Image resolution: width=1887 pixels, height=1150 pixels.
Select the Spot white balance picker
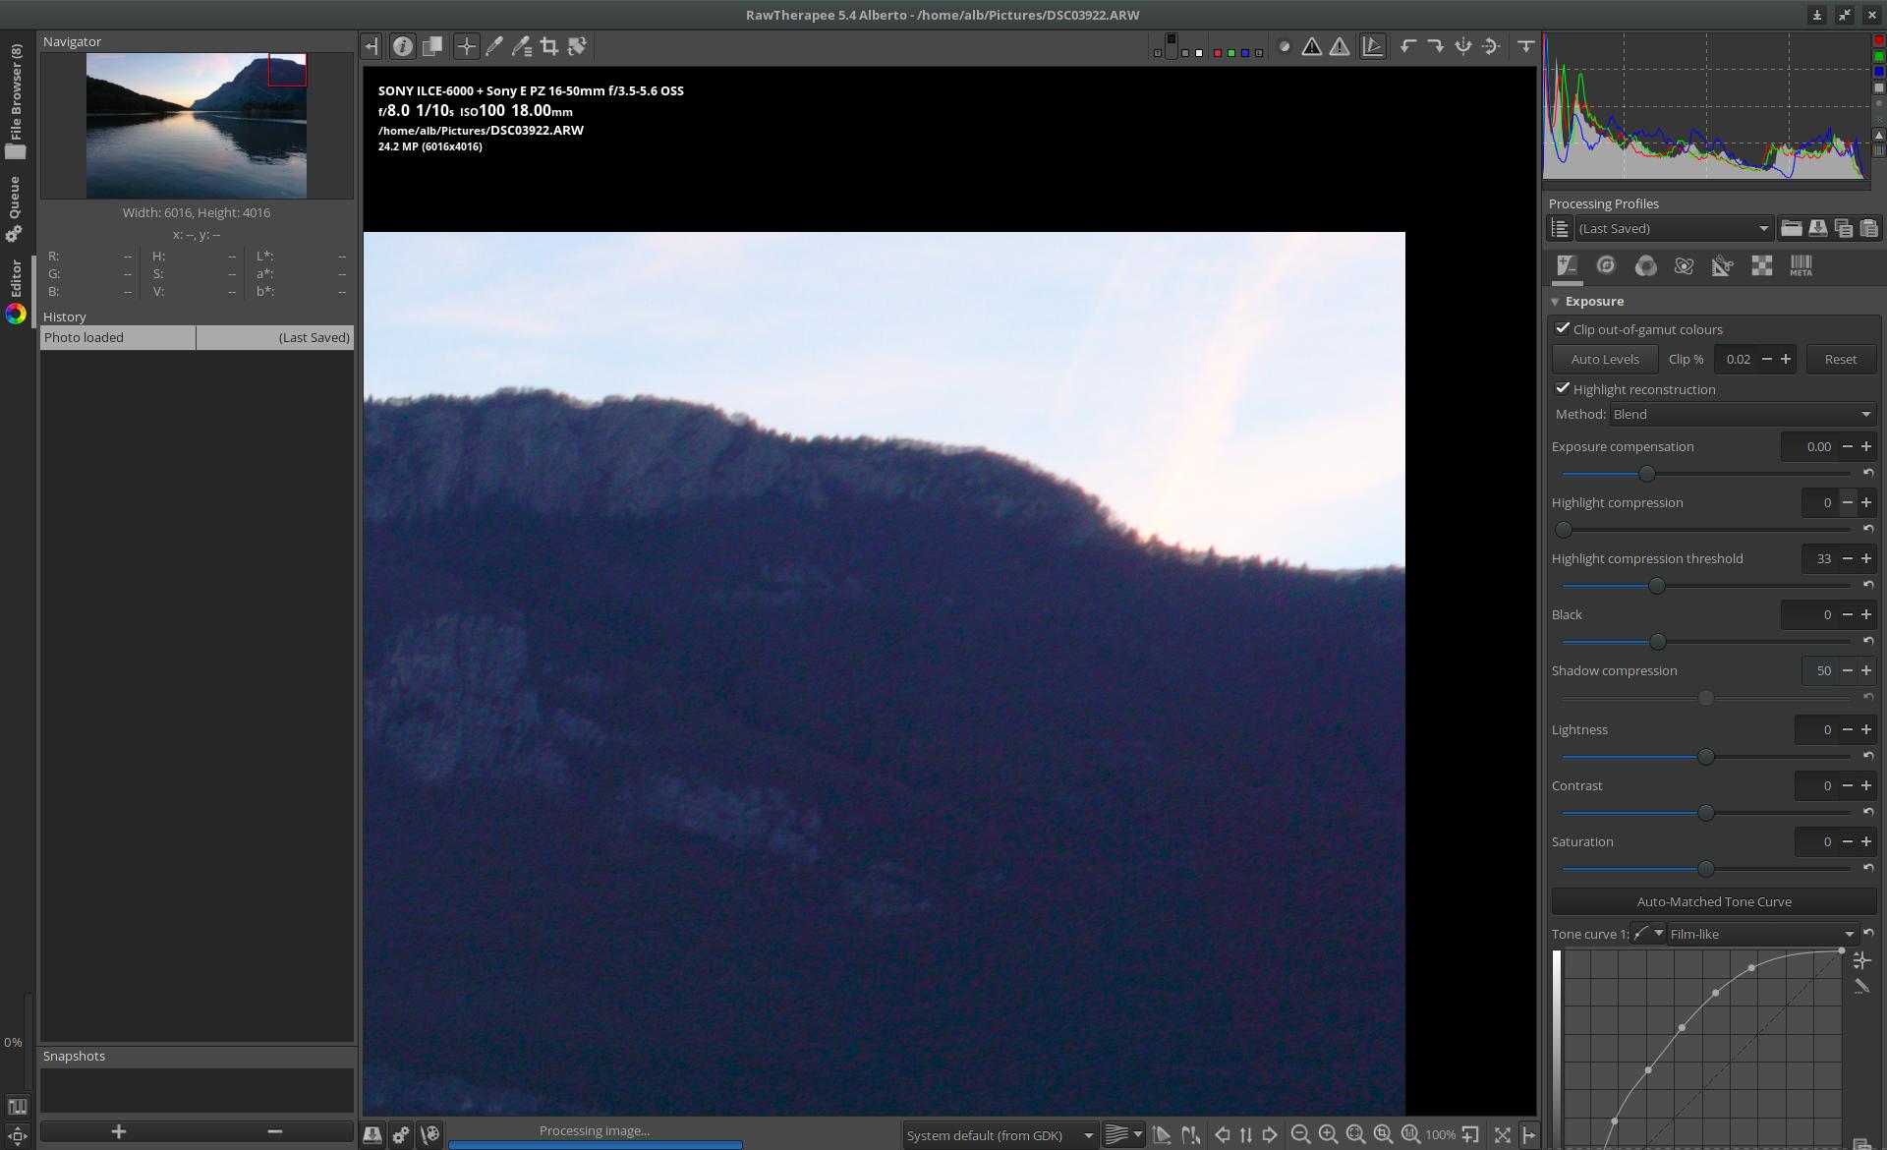click(x=494, y=46)
